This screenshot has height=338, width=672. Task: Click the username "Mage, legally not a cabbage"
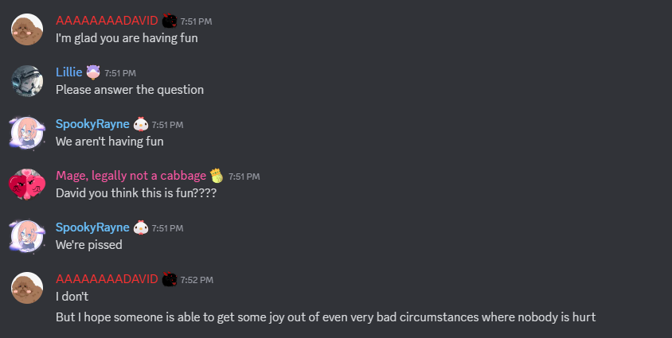coord(131,176)
